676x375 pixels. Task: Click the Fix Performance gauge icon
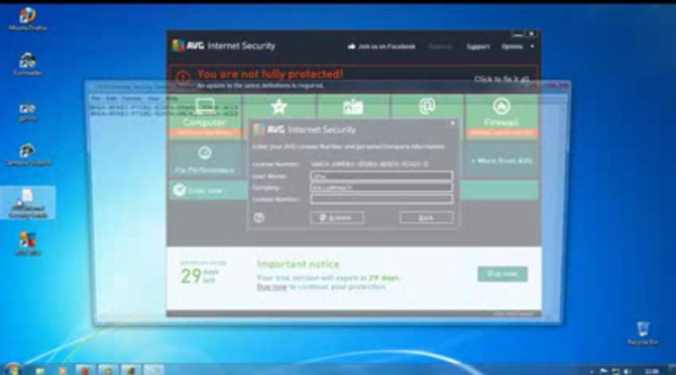(x=204, y=153)
